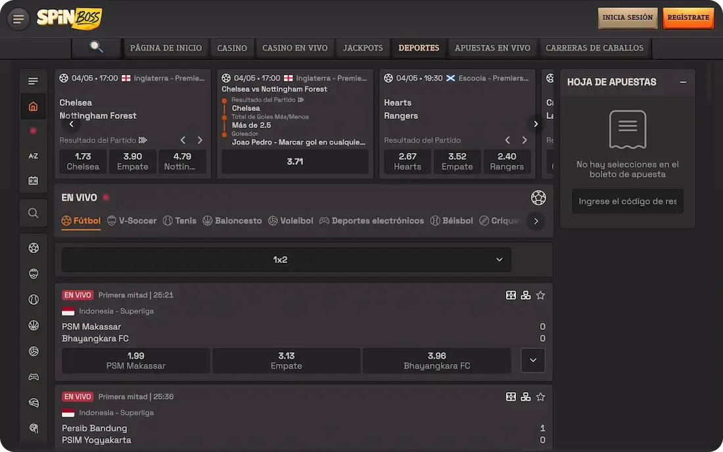Image resolution: width=723 pixels, height=452 pixels.
Task: Click the sidebar search magnifier icon
Action: [34, 213]
